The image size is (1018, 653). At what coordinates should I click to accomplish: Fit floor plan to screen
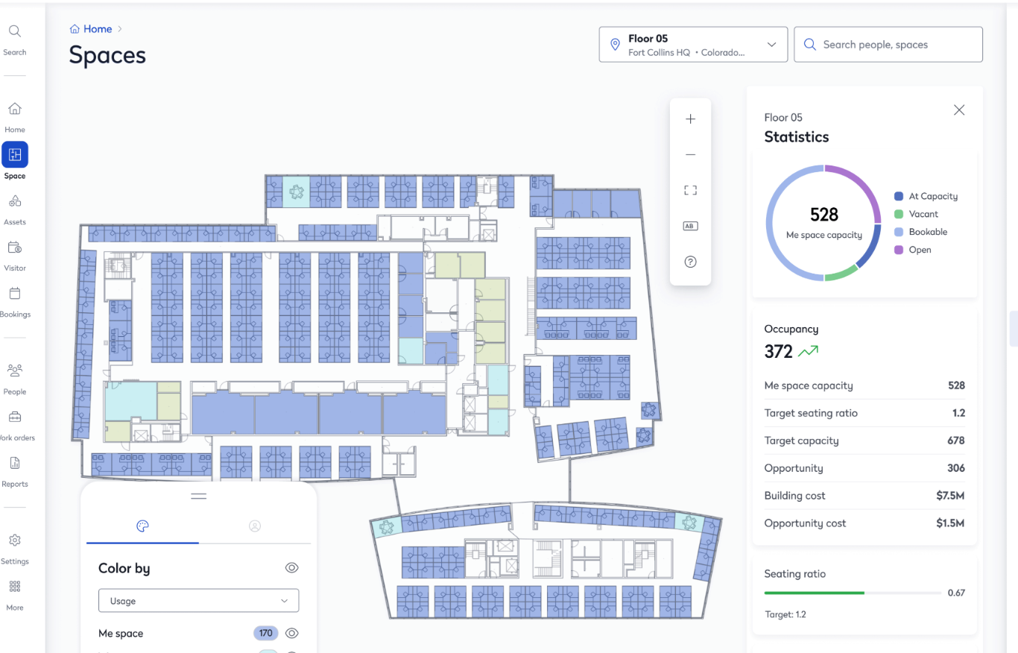pyautogui.click(x=690, y=190)
